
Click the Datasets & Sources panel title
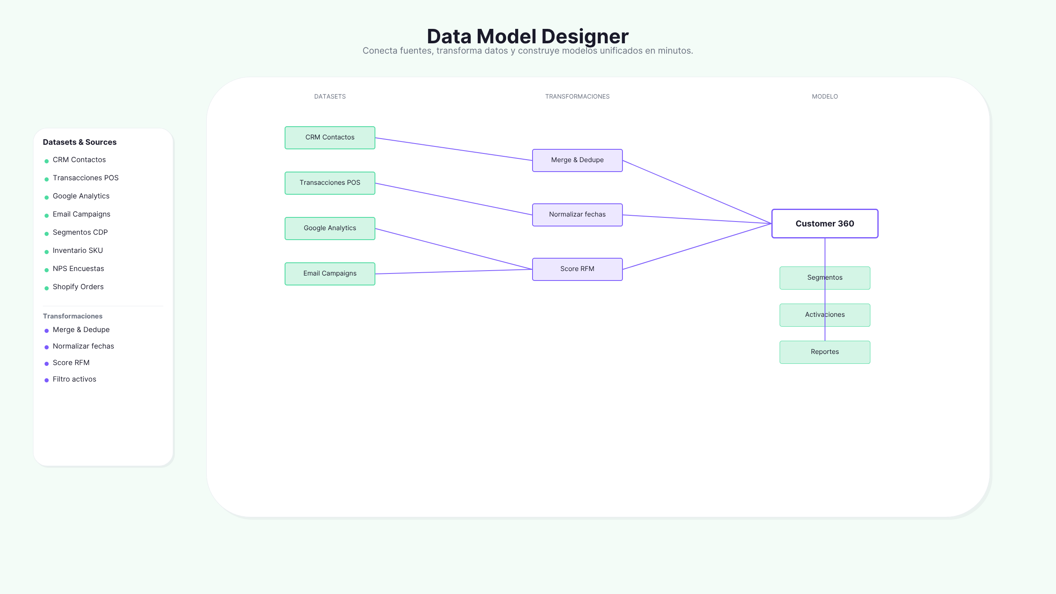(80, 142)
